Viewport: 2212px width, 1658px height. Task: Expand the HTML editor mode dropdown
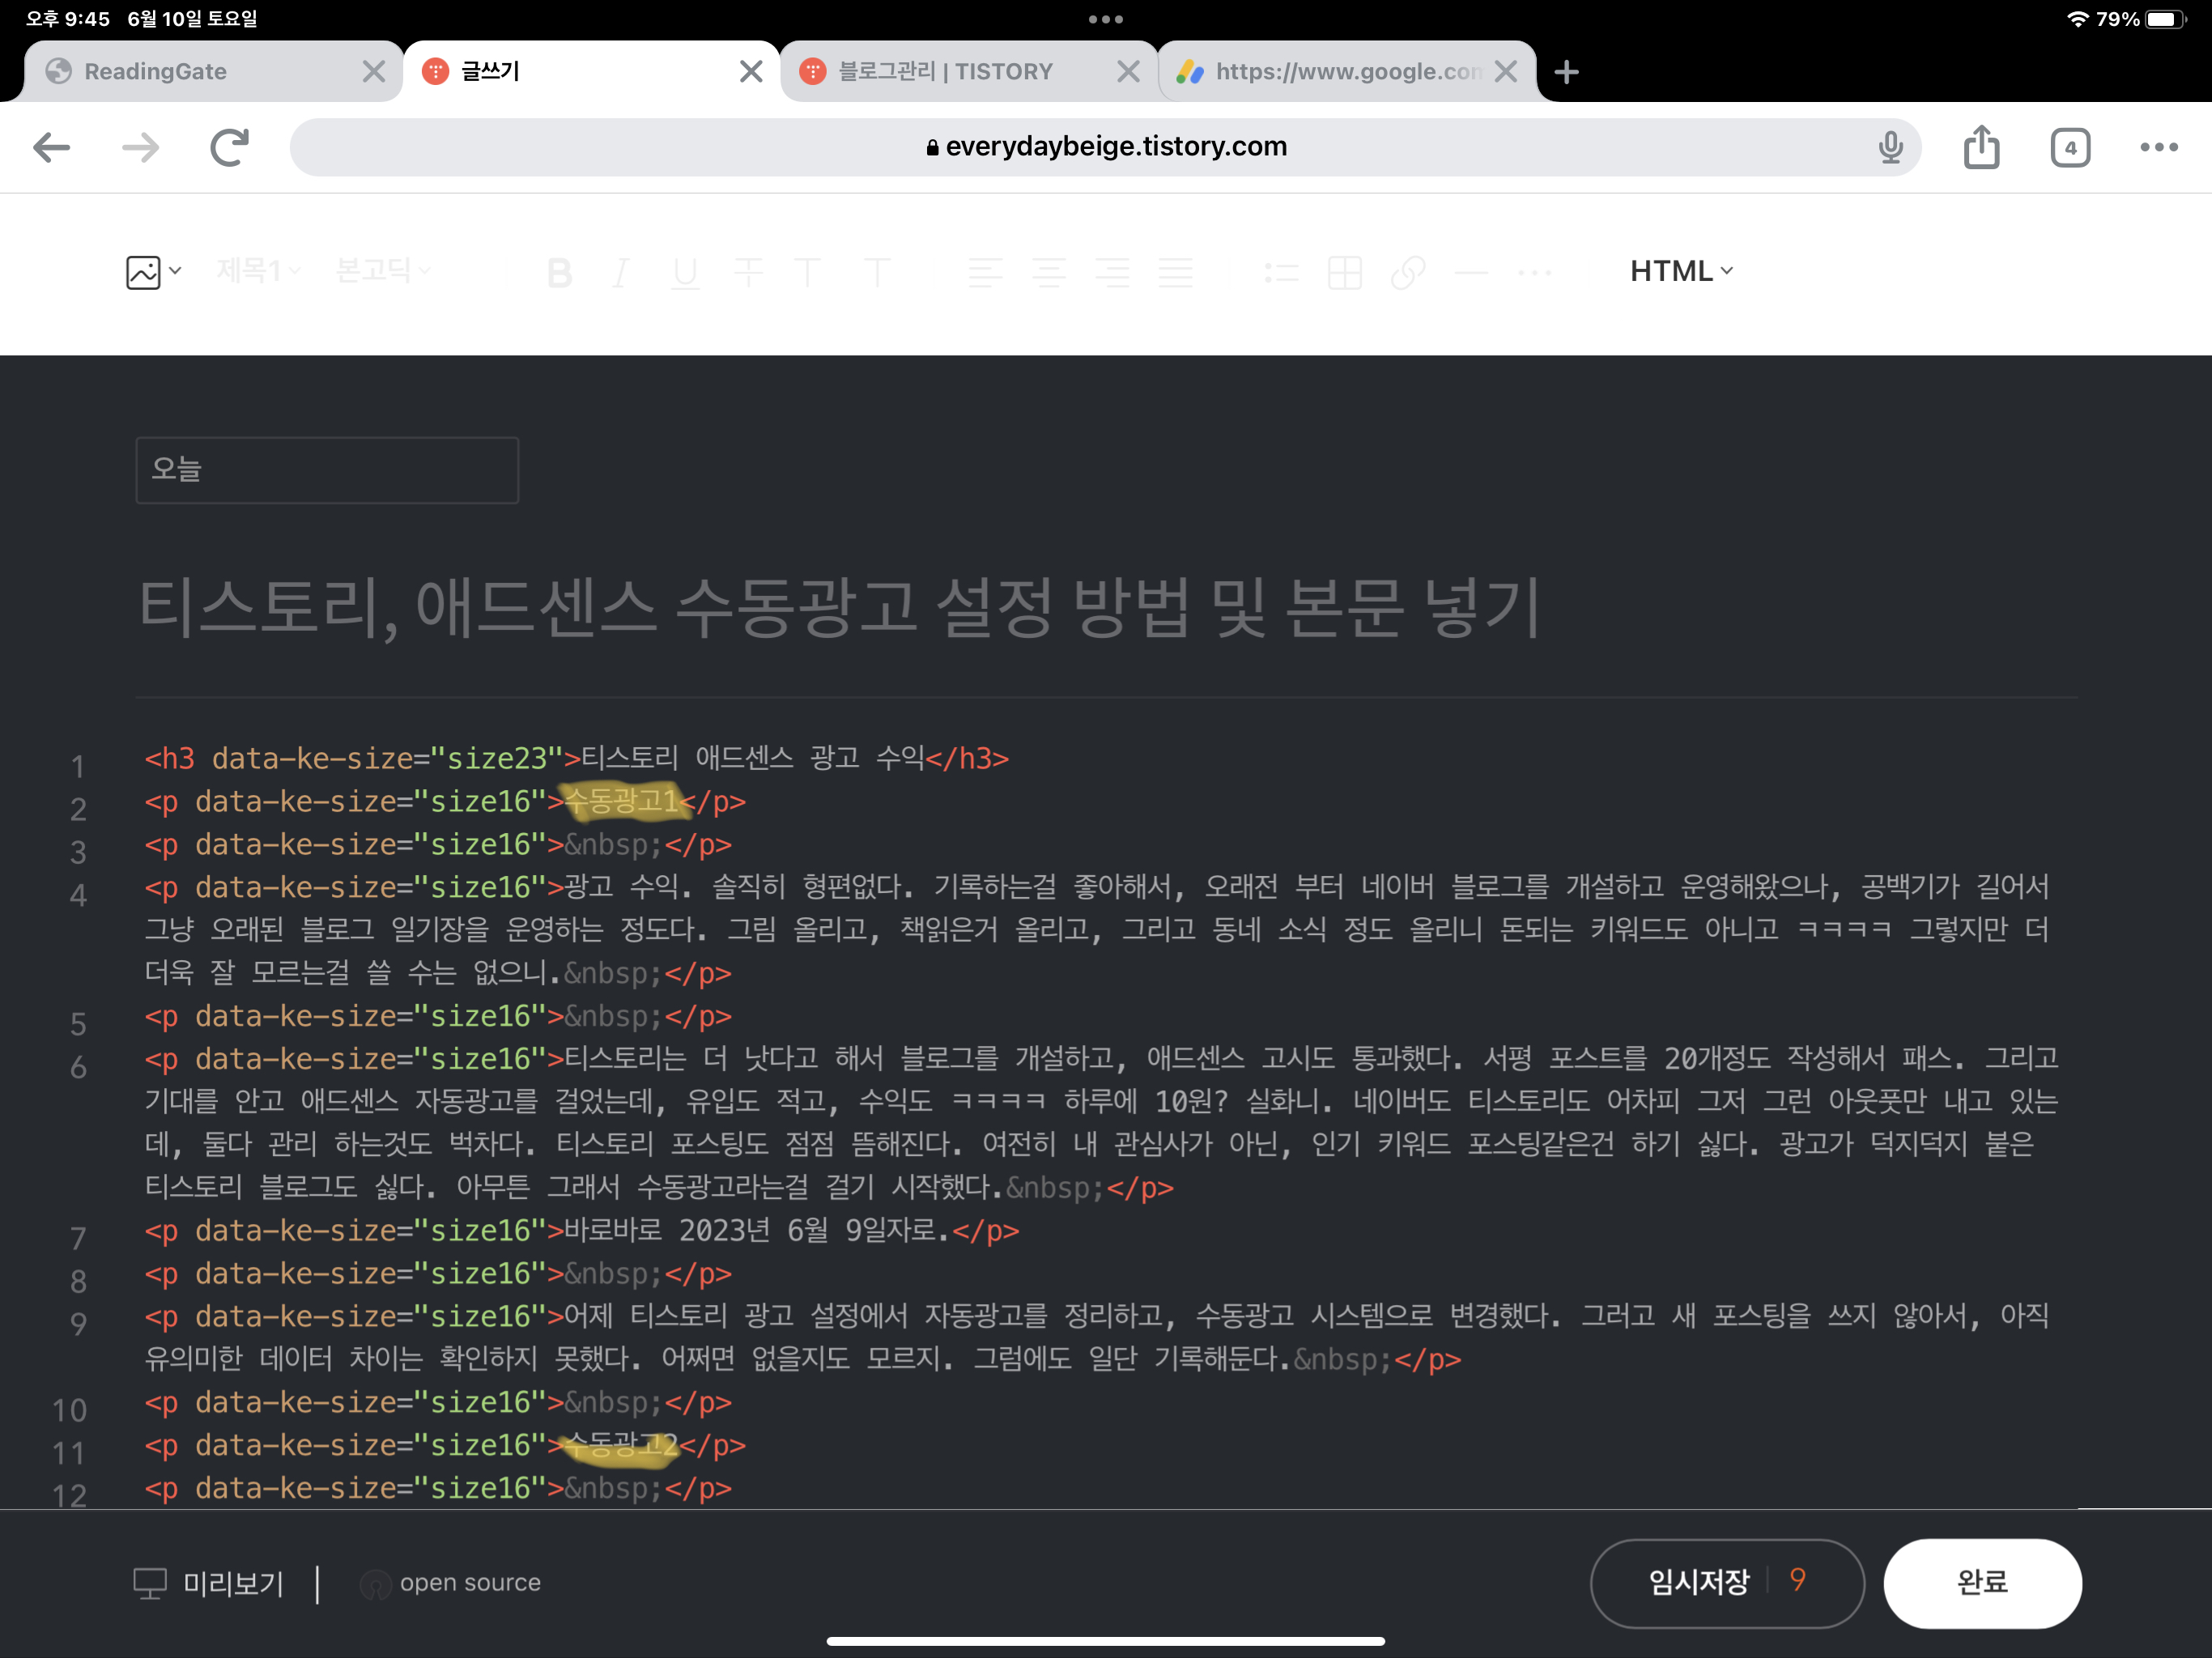click(1680, 271)
